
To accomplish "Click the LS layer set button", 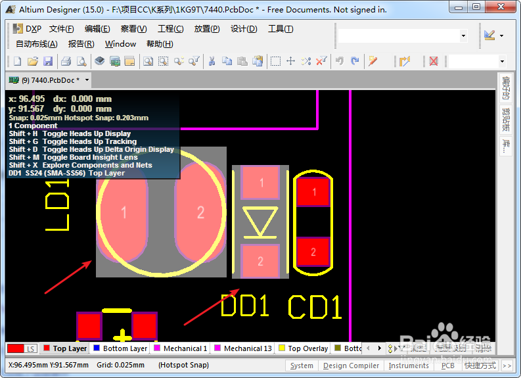I will [31, 348].
